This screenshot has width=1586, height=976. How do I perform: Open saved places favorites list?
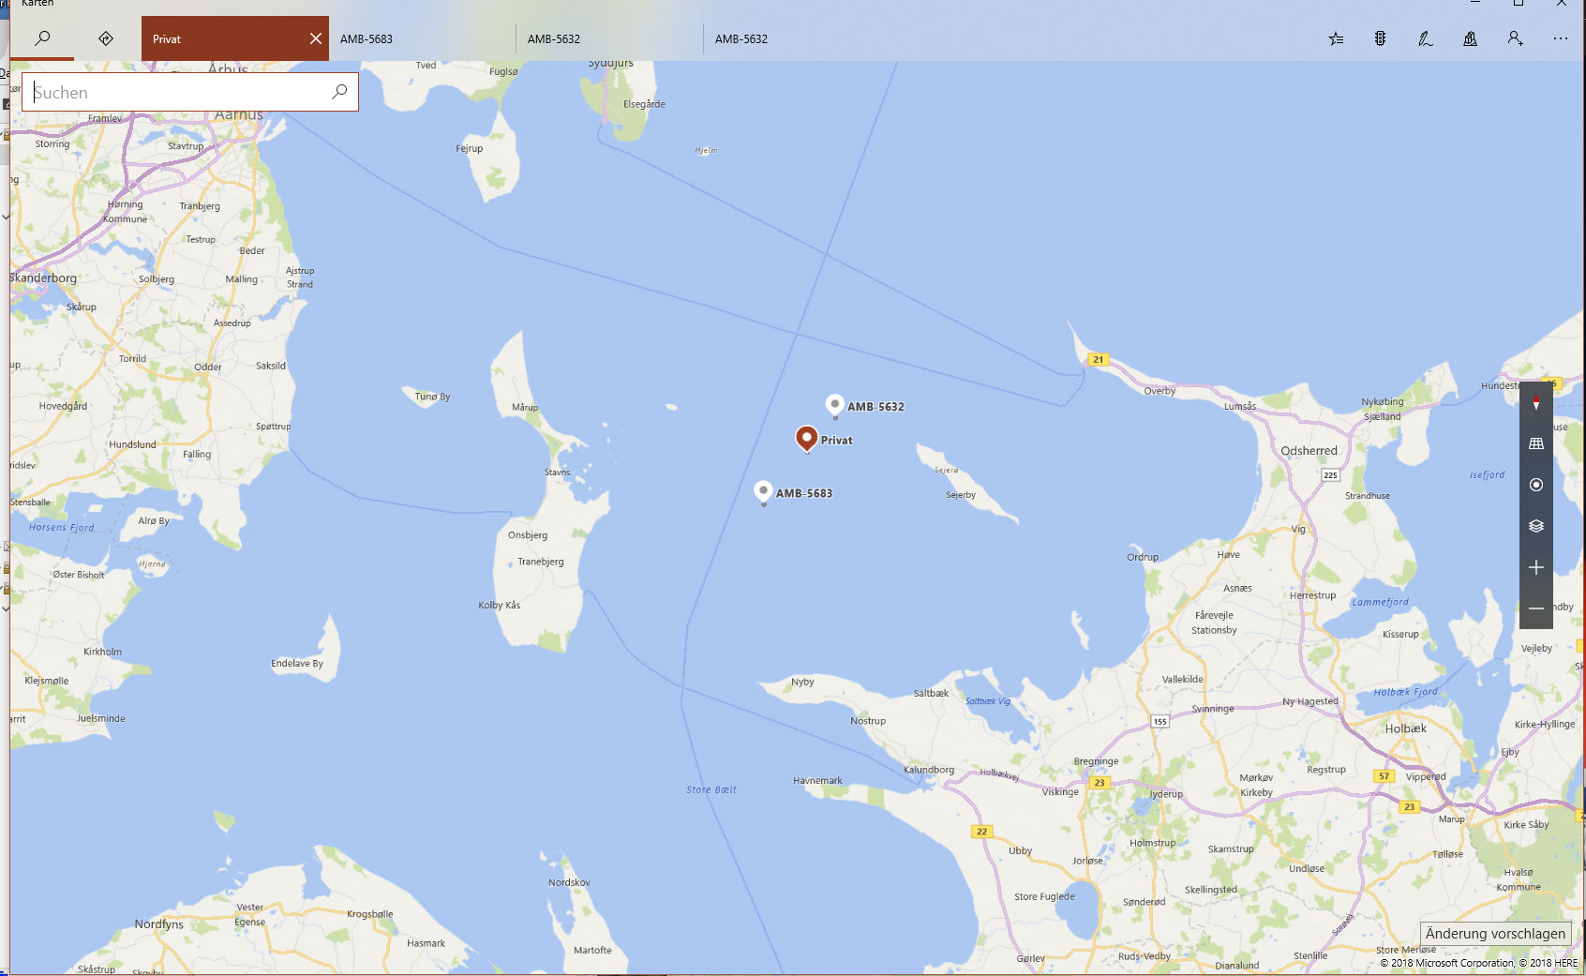pyautogui.click(x=1336, y=38)
